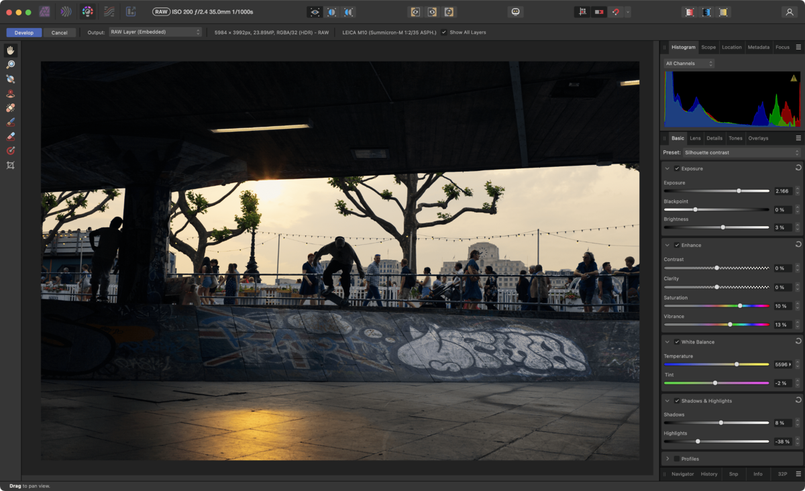
Task: Open the Metadata tab
Action: coord(758,47)
